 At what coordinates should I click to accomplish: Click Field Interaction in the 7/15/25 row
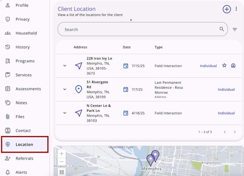tap(168, 66)
